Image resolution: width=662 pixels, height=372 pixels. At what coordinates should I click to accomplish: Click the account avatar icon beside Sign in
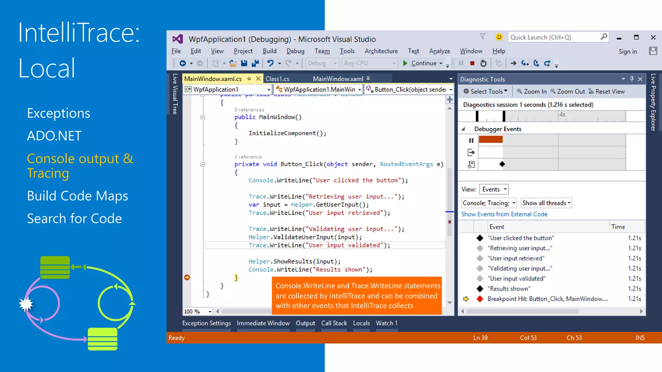653,51
